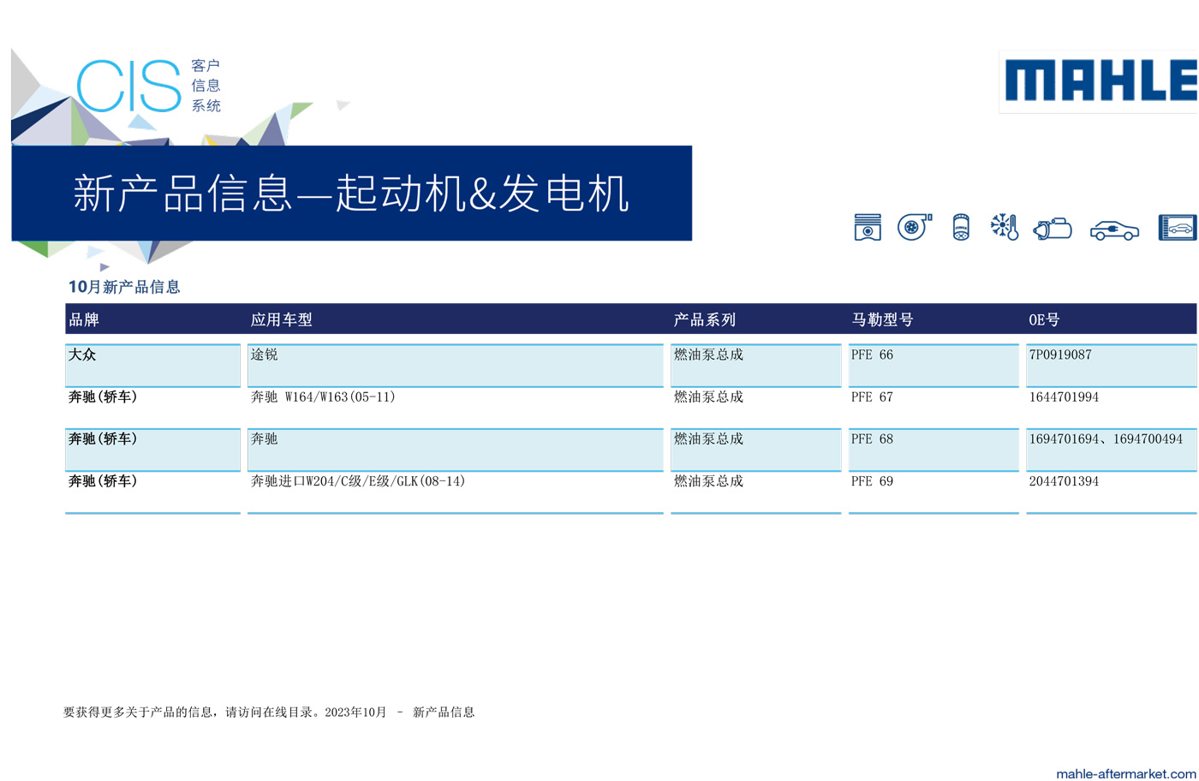Click the diagnostics device icon
The image size is (1199, 781).
pos(1178,228)
